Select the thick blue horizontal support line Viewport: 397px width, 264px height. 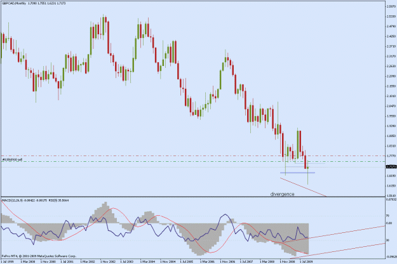(x=297, y=173)
